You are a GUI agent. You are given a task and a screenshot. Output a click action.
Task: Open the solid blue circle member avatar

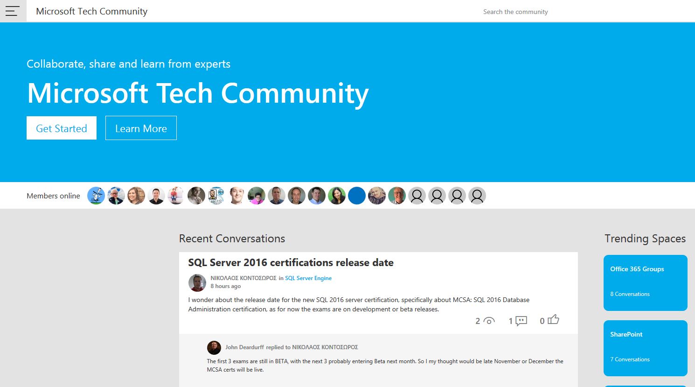(x=357, y=196)
